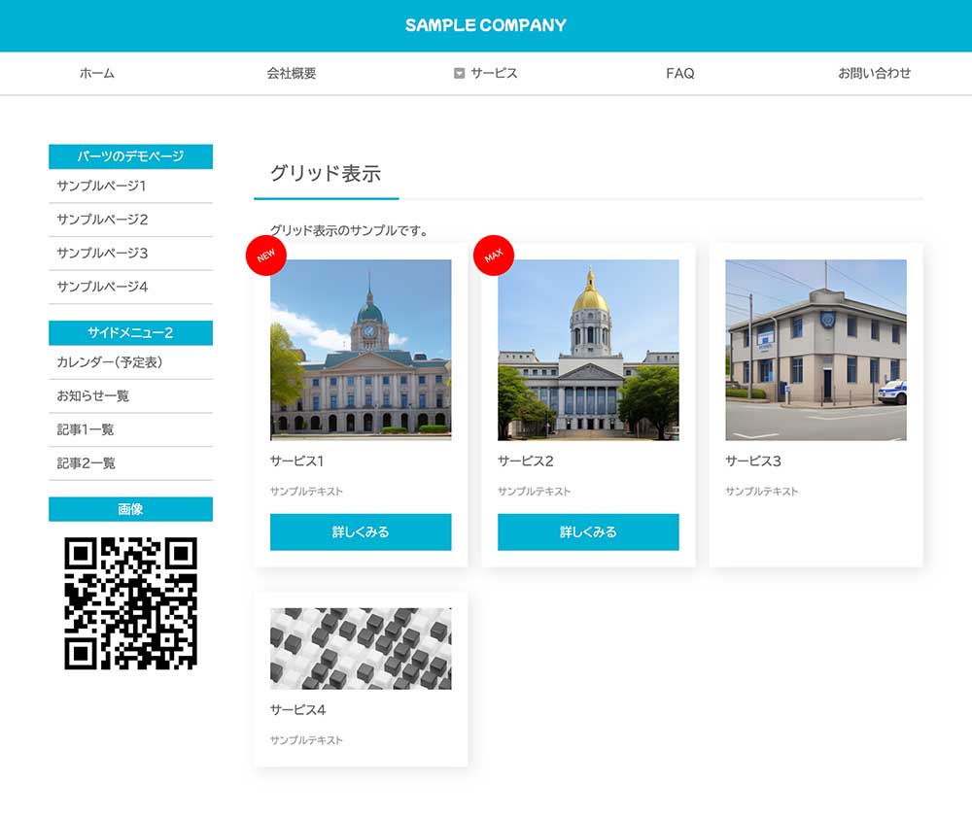Click サンプルテキスト under サービス4
The height and width of the screenshot is (820, 972).
(306, 740)
